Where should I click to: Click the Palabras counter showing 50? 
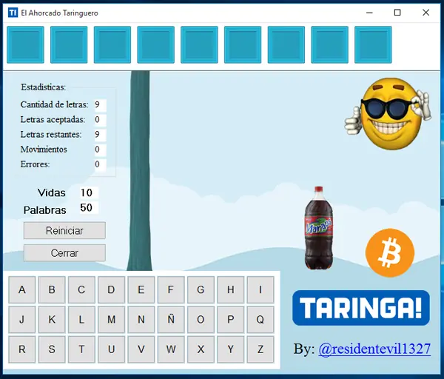[x=89, y=207]
